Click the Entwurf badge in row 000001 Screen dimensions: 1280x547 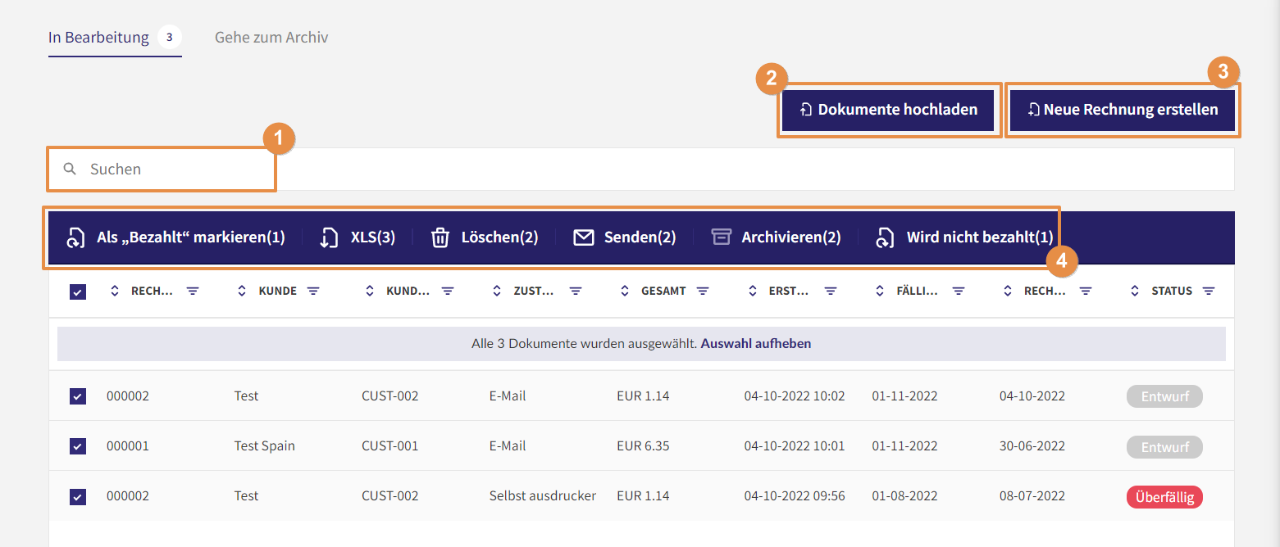1164,447
